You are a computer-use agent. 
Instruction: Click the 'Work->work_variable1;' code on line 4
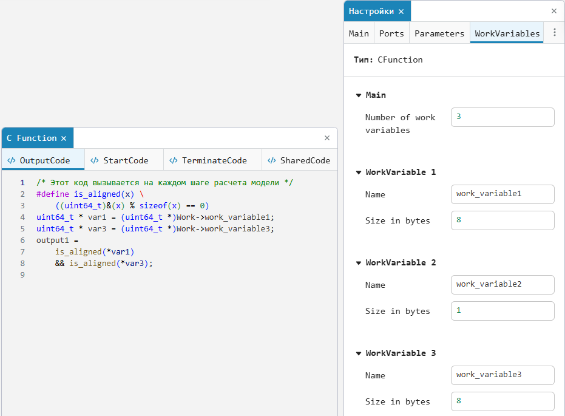(225, 217)
